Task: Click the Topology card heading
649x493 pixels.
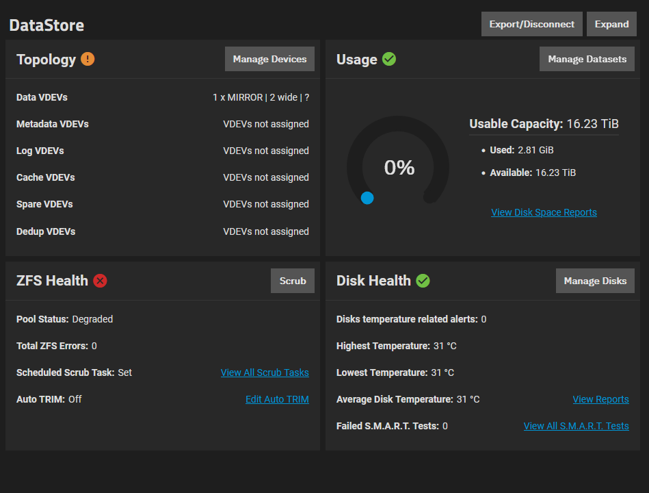Action: pyautogui.click(x=47, y=60)
